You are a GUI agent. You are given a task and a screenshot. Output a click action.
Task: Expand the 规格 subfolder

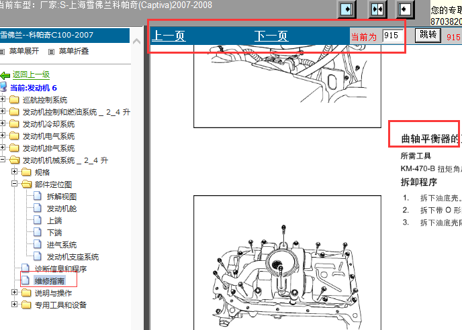tap(14, 171)
